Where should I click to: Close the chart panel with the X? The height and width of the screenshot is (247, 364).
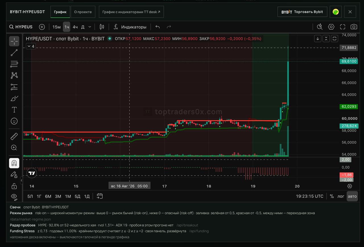point(350,12)
